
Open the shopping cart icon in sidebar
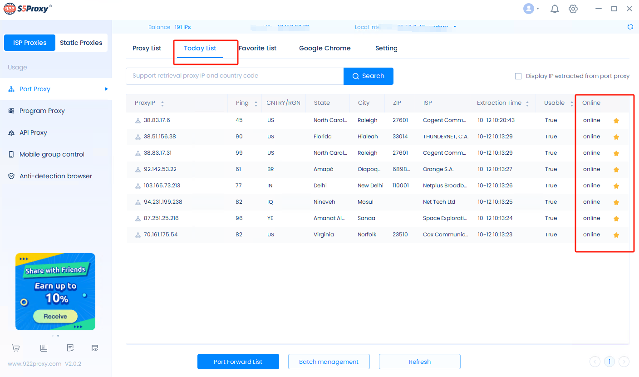coord(16,348)
